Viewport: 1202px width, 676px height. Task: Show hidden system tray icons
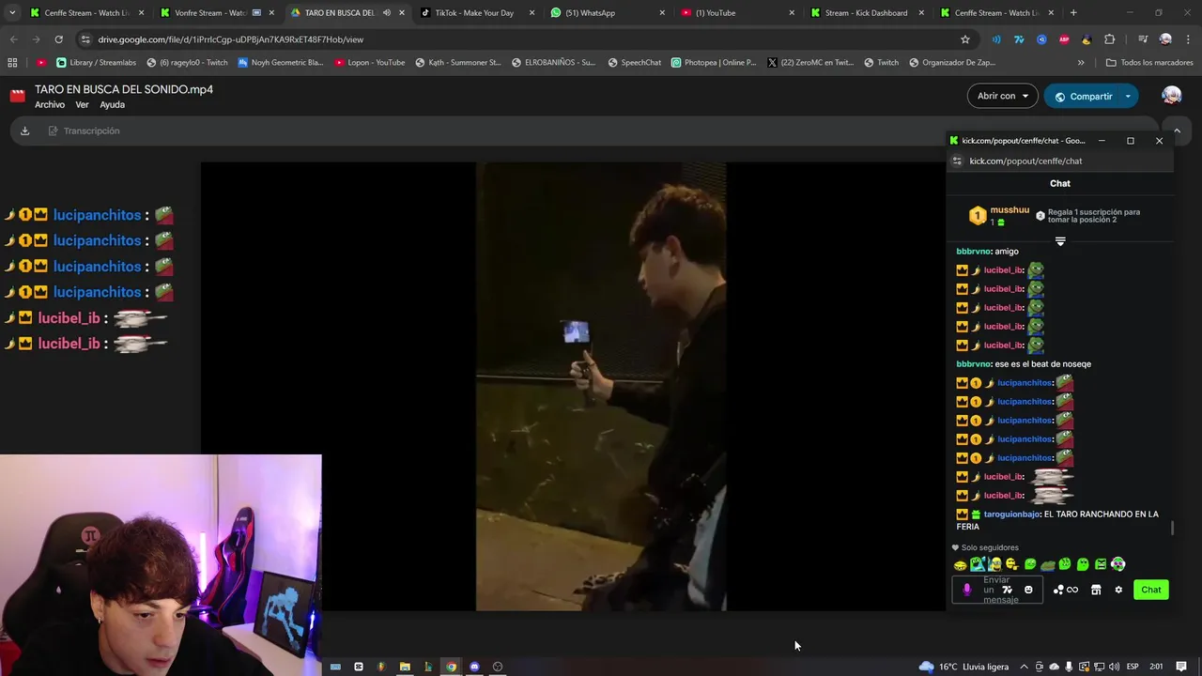point(1024,667)
